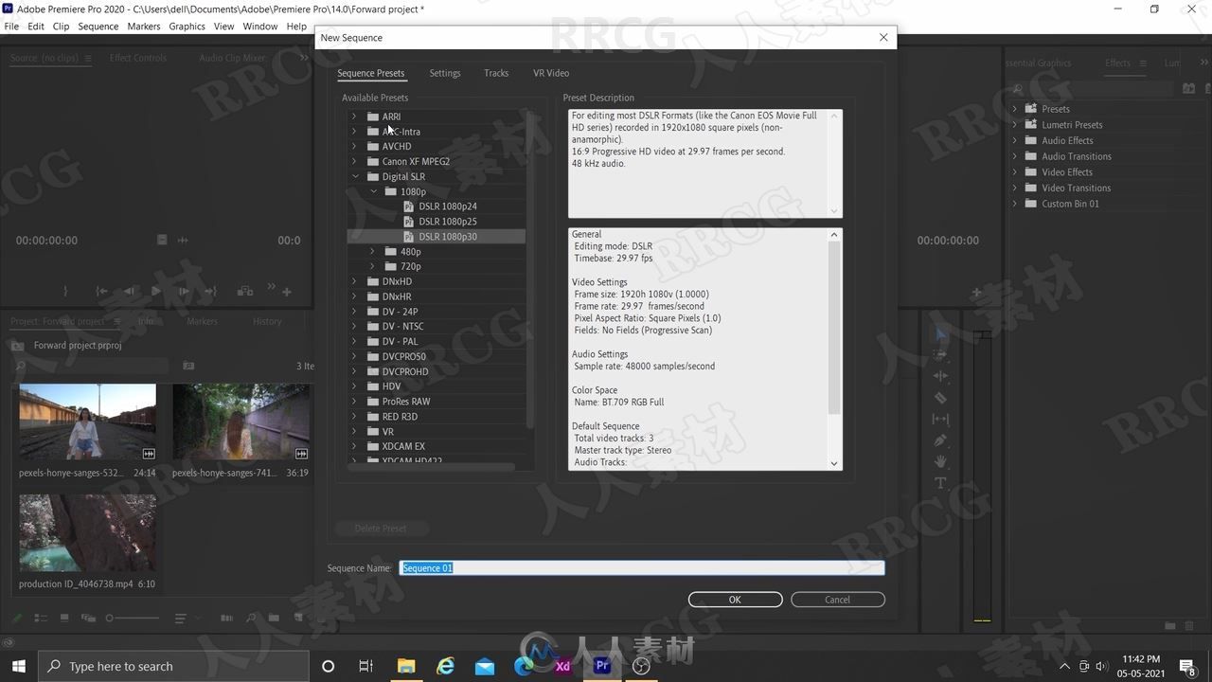Select the Slip tool
Viewport: 1212px width, 682px height.
click(941, 419)
